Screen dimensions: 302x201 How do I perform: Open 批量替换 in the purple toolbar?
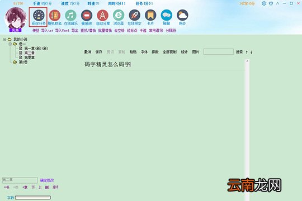point(105,31)
